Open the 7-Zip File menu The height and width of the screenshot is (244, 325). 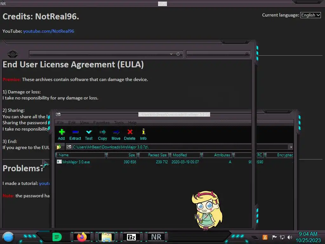(x=60, y=123)
